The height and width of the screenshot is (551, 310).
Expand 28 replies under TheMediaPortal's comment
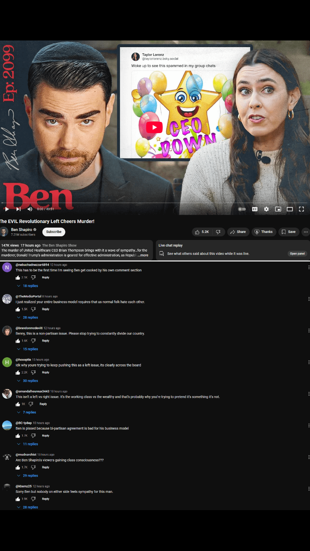(x=28, y=318)
